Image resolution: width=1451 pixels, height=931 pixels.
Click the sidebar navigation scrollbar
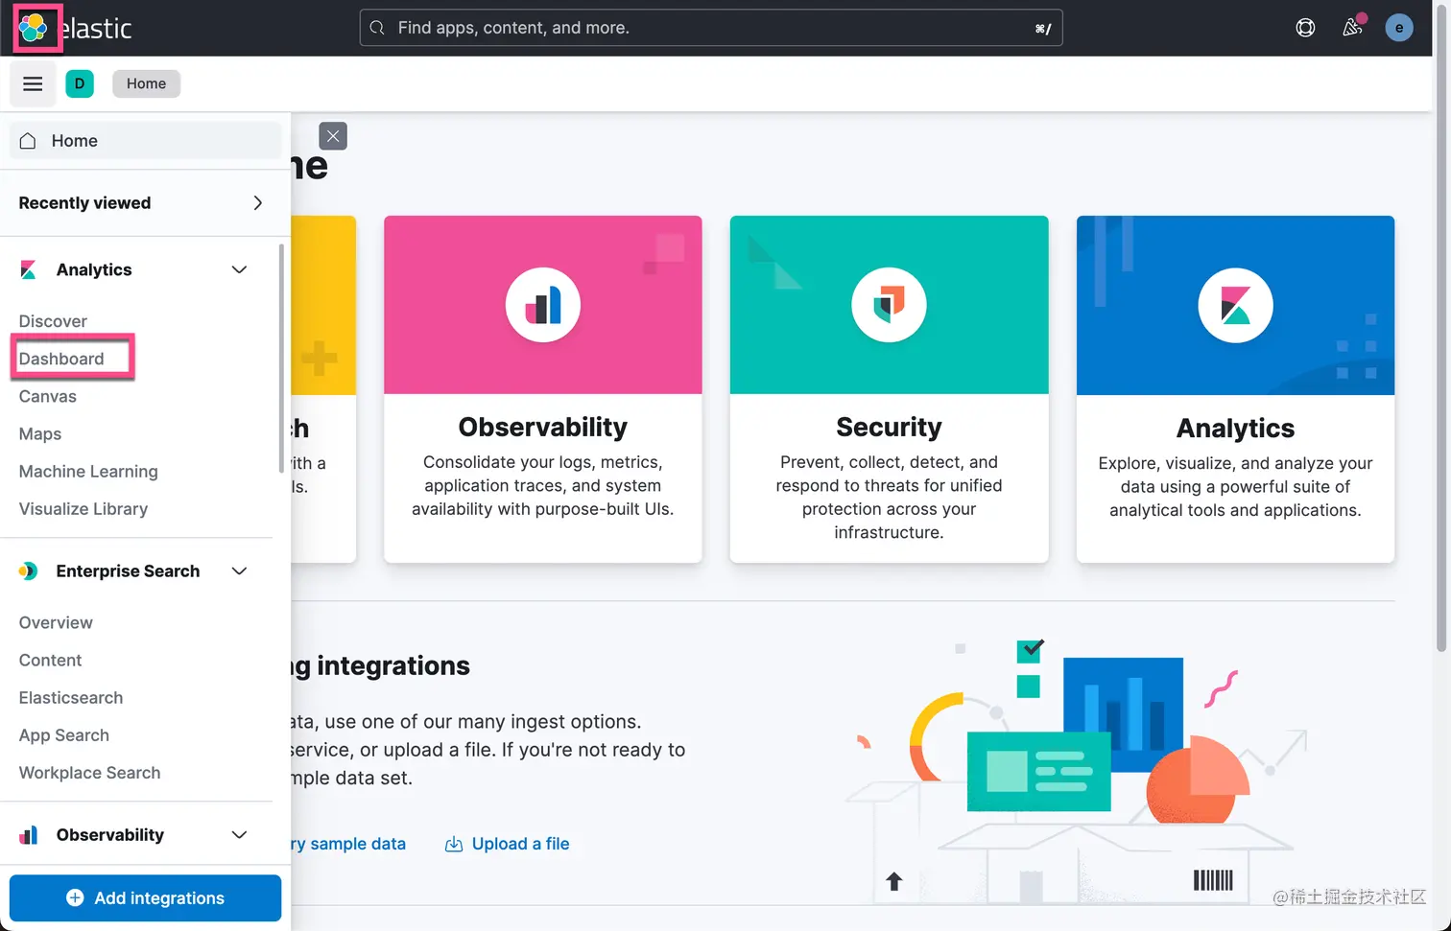tap(280, 358)
